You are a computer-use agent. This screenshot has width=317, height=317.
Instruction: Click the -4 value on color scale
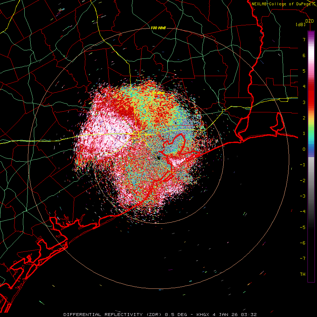pos(303,212)
